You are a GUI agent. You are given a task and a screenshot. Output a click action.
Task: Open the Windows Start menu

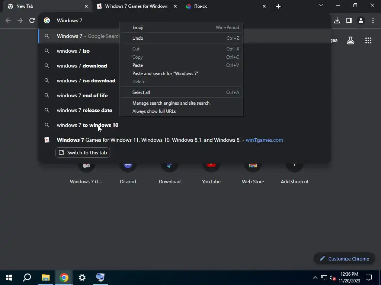point(9,278)
